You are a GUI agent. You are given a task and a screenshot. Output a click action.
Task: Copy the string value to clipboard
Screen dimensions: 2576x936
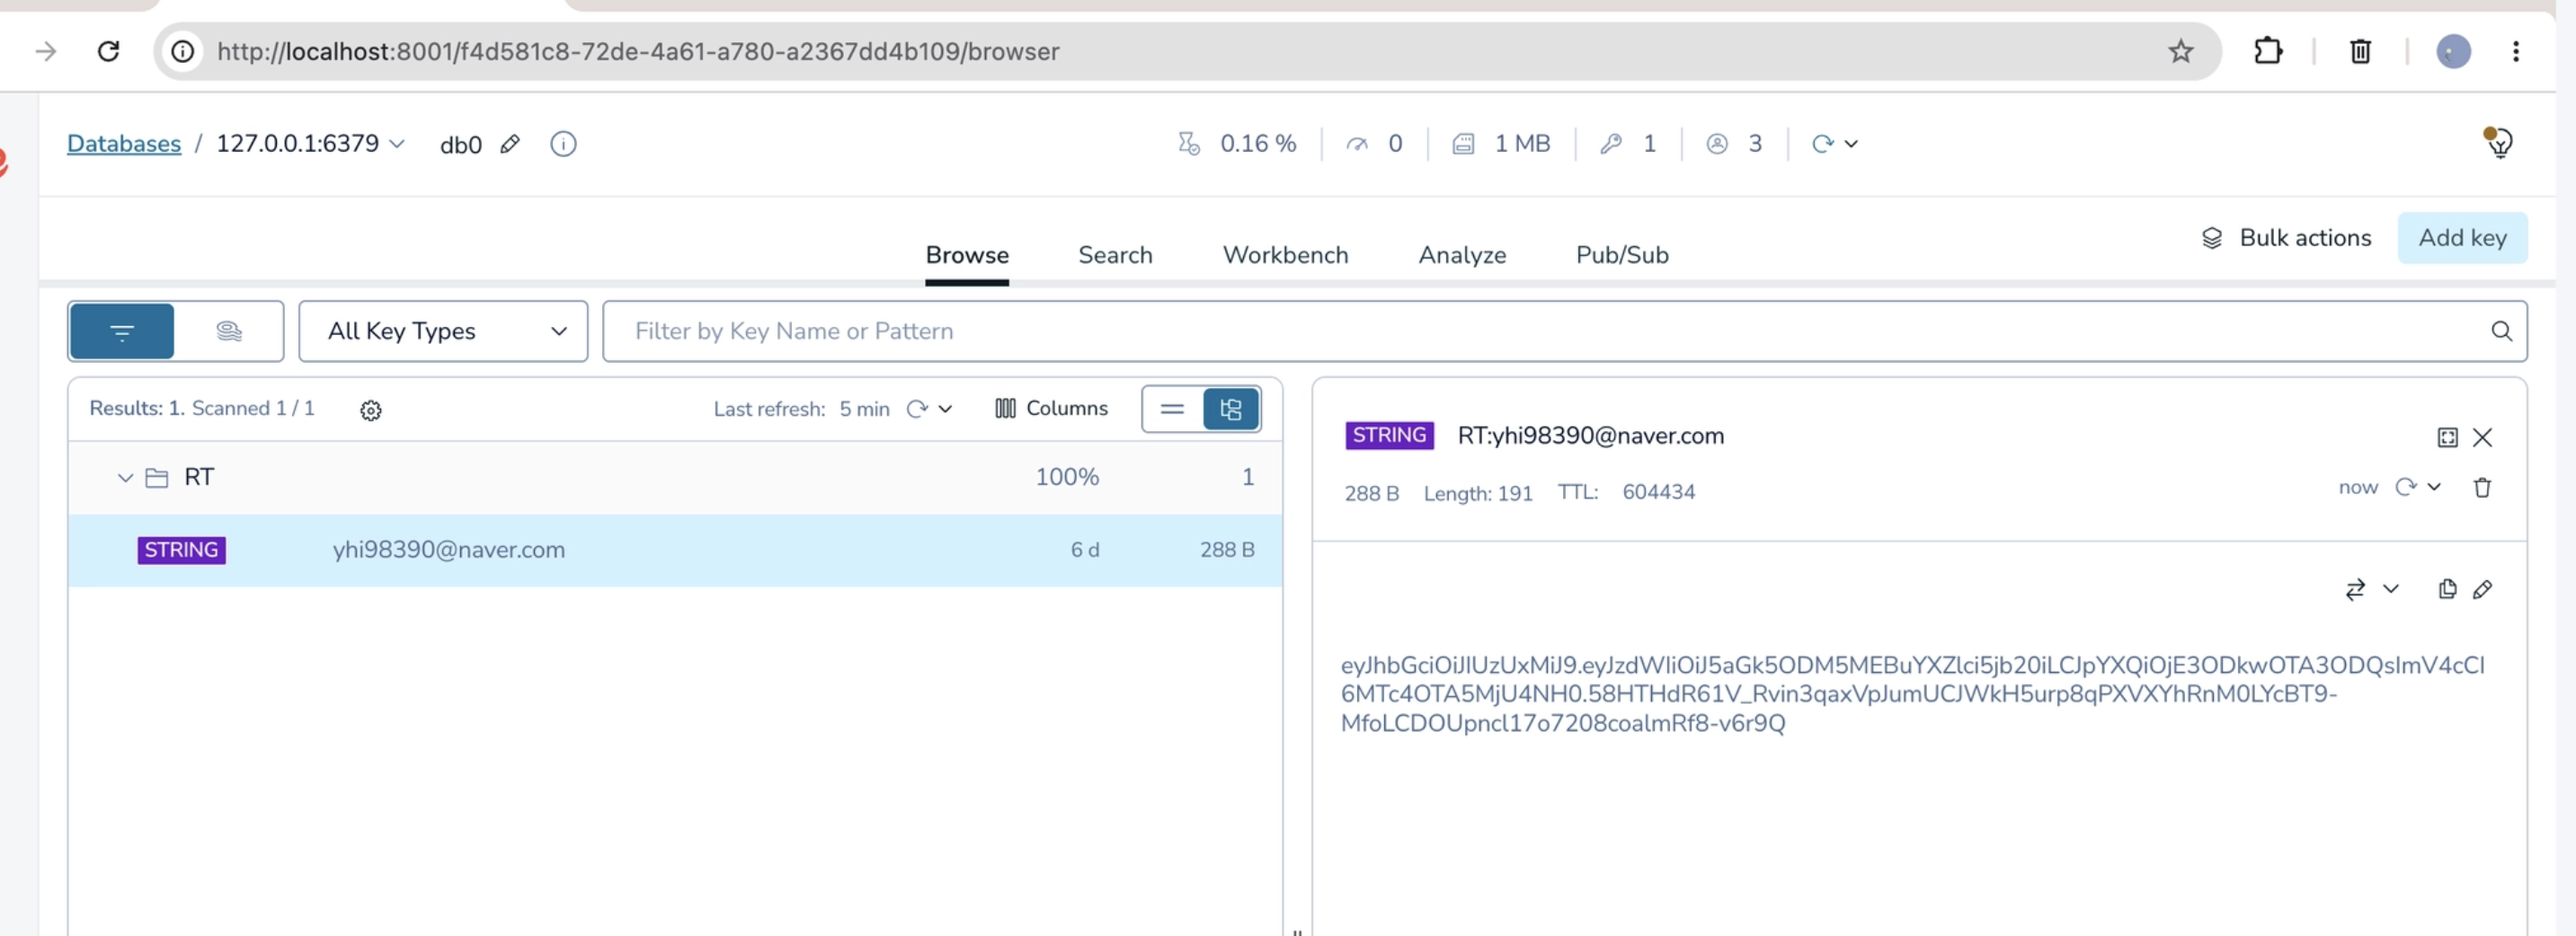tap(2446, 589)
